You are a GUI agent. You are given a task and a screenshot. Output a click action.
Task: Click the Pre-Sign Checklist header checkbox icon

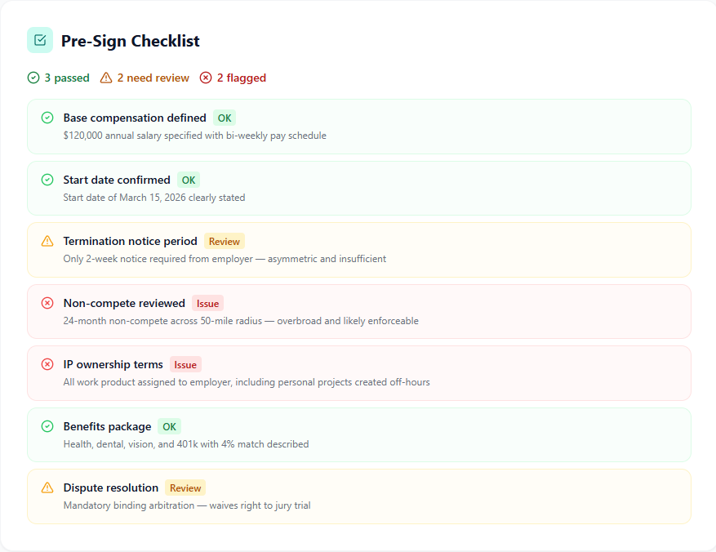pos(40,40)
